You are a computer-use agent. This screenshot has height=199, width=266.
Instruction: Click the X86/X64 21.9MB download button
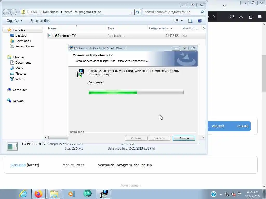tap(229, 126)
